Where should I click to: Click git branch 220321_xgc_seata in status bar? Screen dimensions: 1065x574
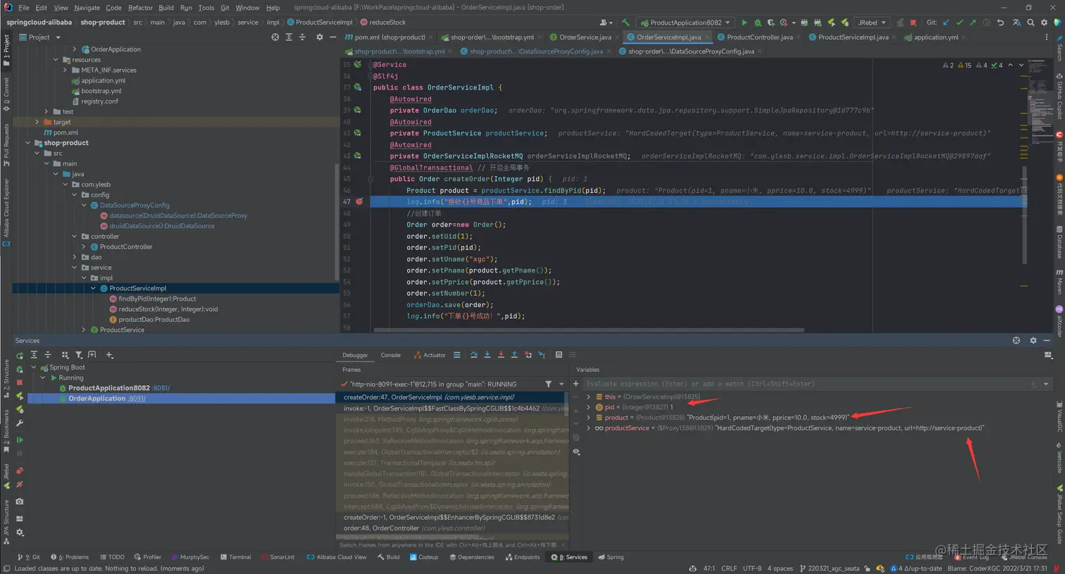pyautogui.click(x=829, y=568)
